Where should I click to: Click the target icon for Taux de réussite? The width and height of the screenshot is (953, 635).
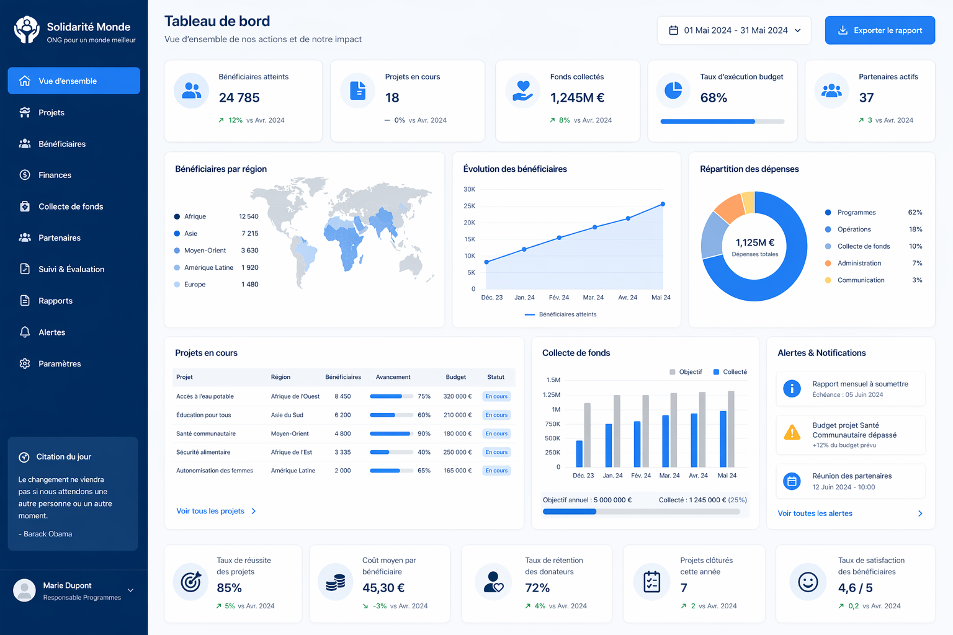click(x=190, y=582)
